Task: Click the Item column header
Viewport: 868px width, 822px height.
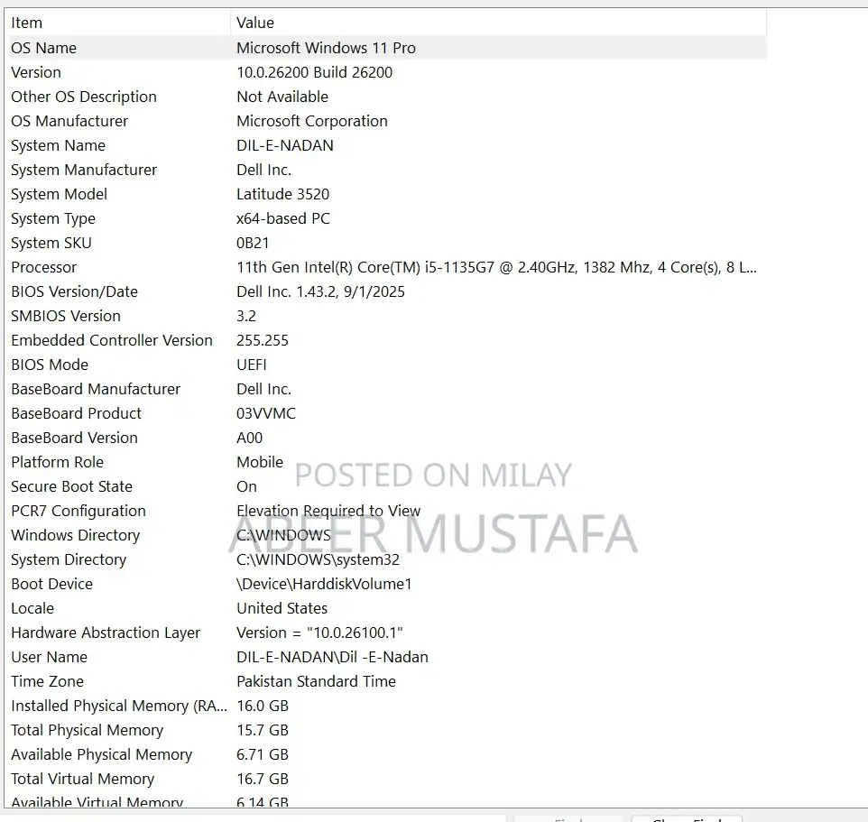Action: (x=27, y=23)
